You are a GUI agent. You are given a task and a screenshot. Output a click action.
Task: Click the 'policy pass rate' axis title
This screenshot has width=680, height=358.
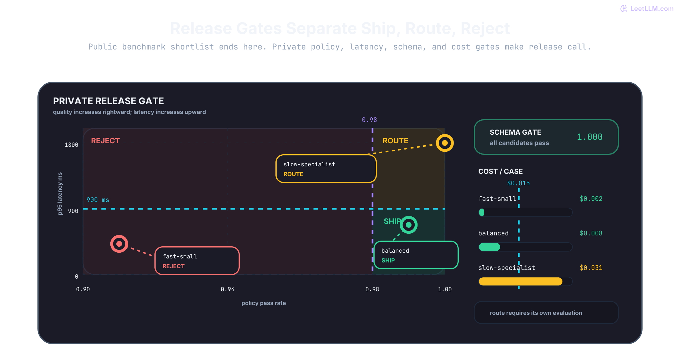coord(264,303)
